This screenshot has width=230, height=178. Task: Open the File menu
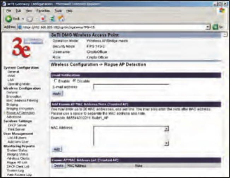(8, 11)
